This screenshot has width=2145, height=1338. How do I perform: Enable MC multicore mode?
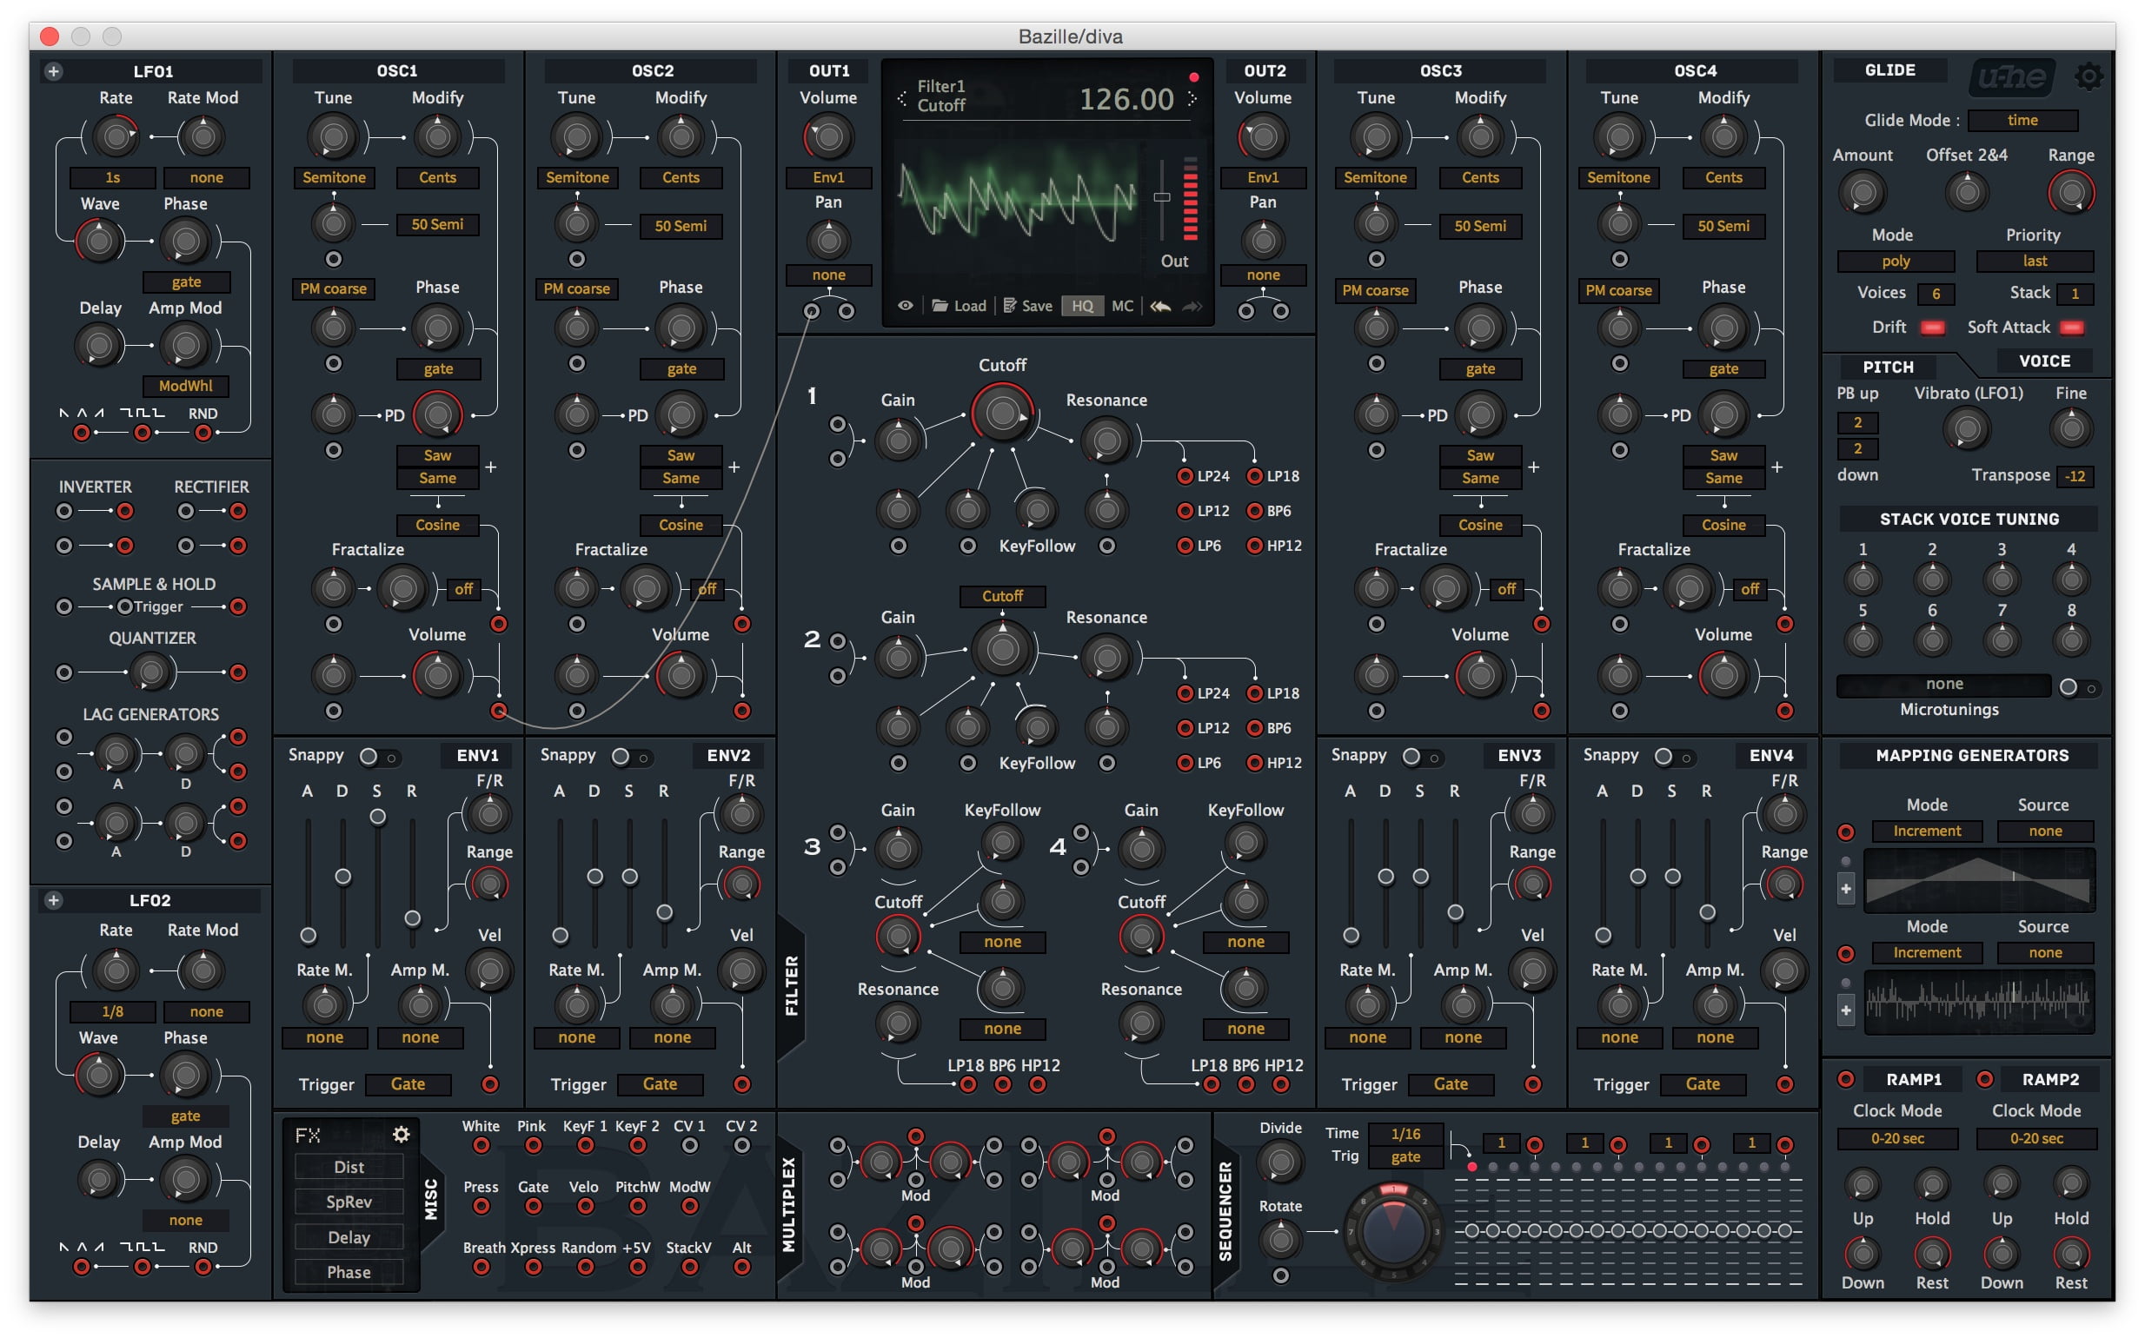1122,306
